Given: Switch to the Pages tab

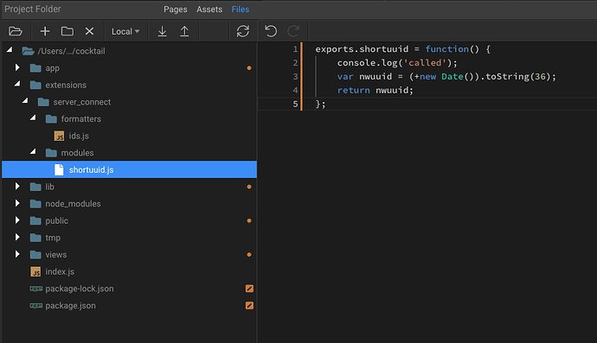Looking at the screenshot, I should click(175, 10).
